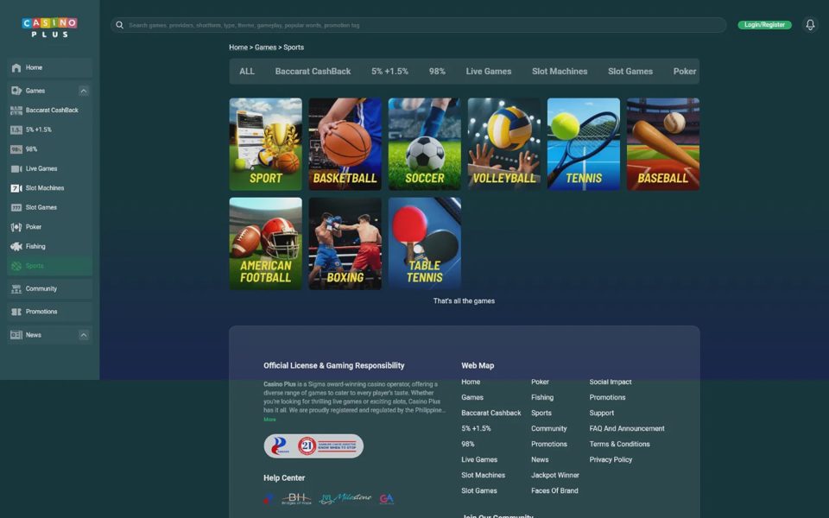Select Community in the sidebar

pyautogui.click(x=50, y=288)
